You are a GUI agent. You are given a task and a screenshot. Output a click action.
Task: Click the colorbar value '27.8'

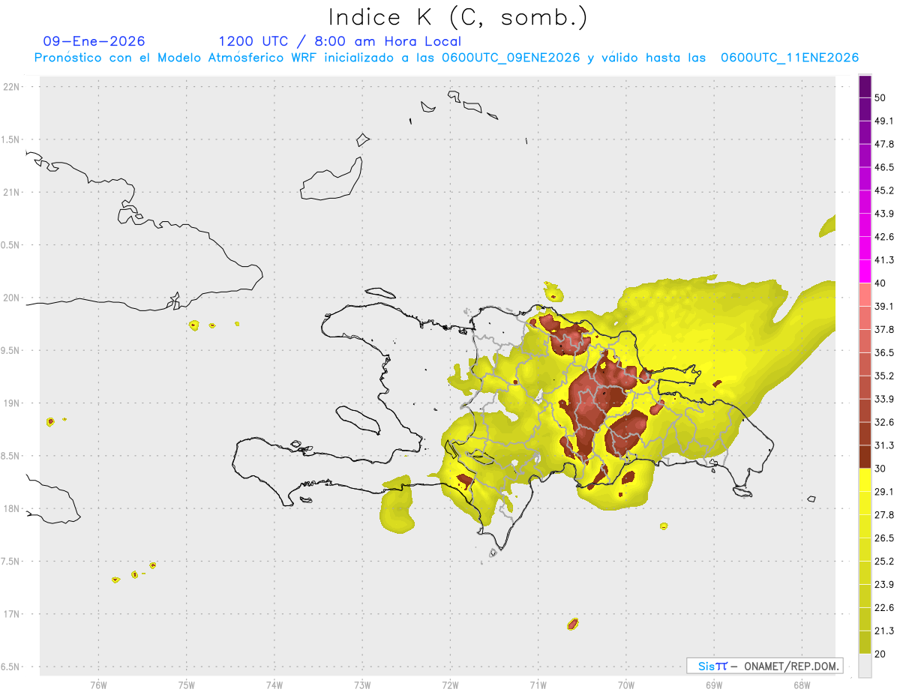(x=884, y=515)
